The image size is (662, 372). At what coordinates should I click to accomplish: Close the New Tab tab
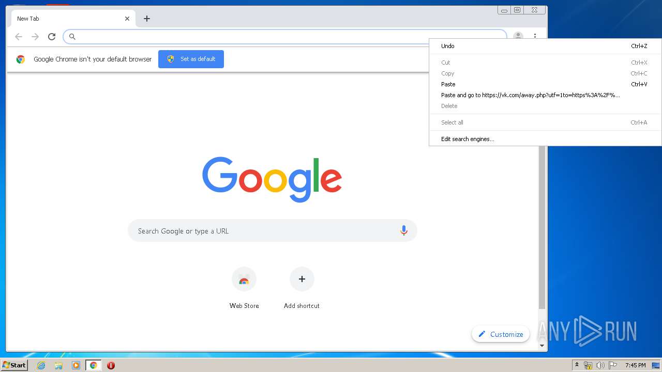(127, 19)
